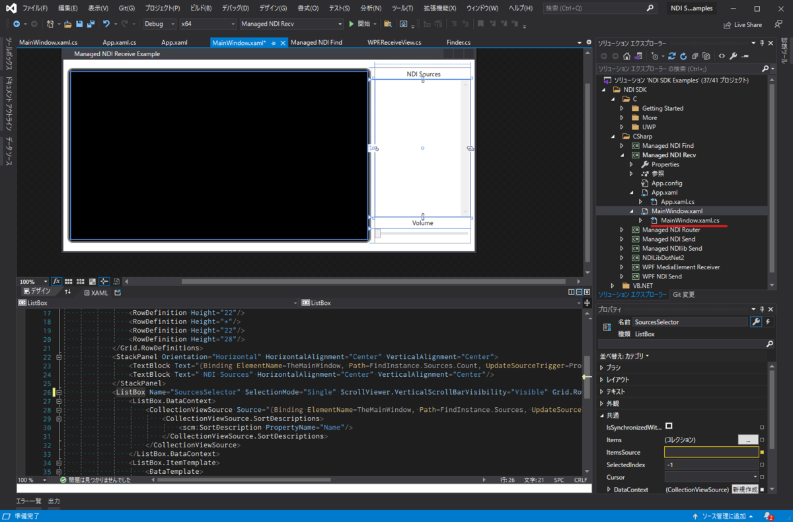793x522 pixels.
Task: Toggle snapping to snaplines icon
Action: (104, 281)
